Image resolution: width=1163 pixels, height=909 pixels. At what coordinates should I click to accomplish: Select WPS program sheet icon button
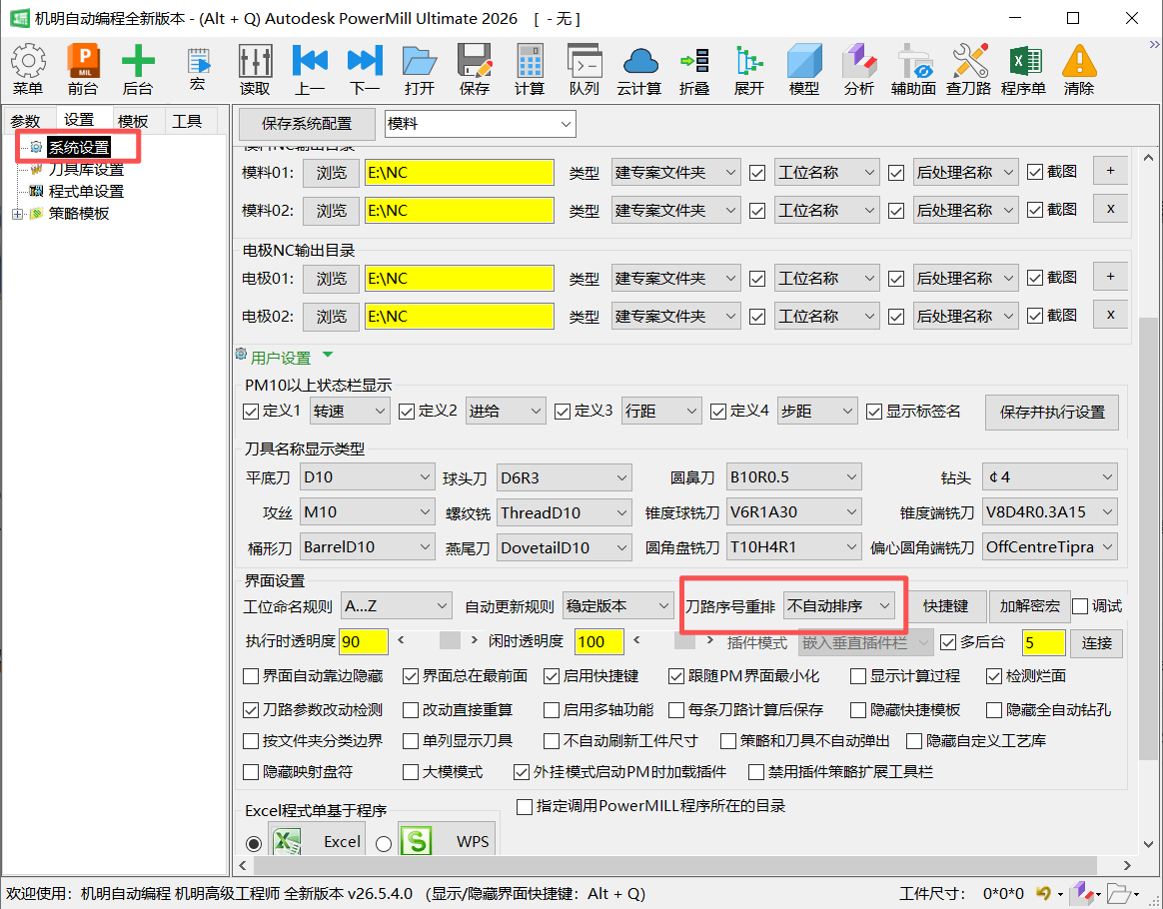tap(447, 841)
